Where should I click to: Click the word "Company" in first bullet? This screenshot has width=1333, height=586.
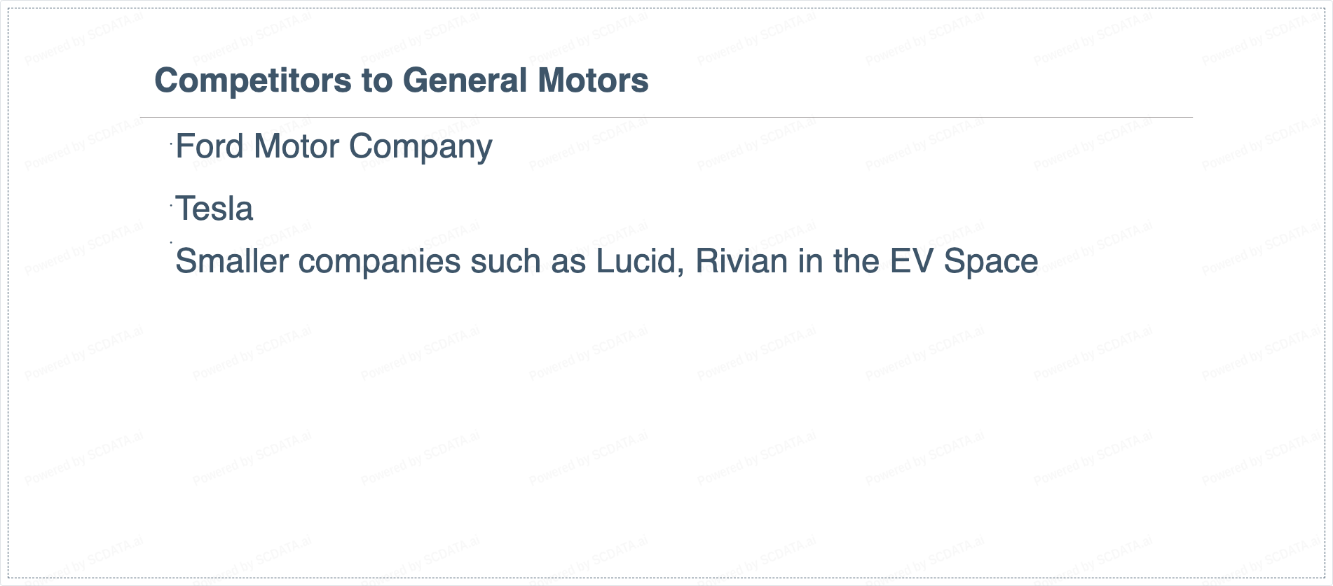click(x=421, y=147)
